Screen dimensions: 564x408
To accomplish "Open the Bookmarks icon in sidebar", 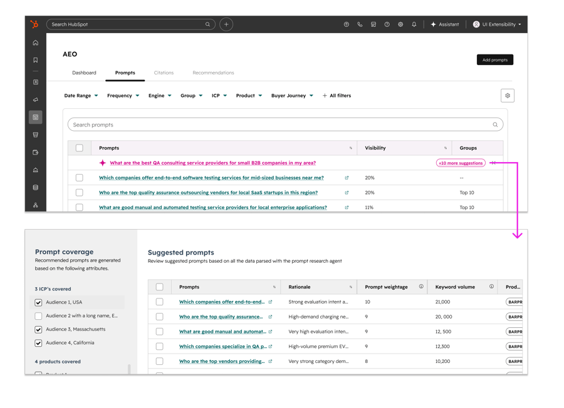I will pos(36,60).
